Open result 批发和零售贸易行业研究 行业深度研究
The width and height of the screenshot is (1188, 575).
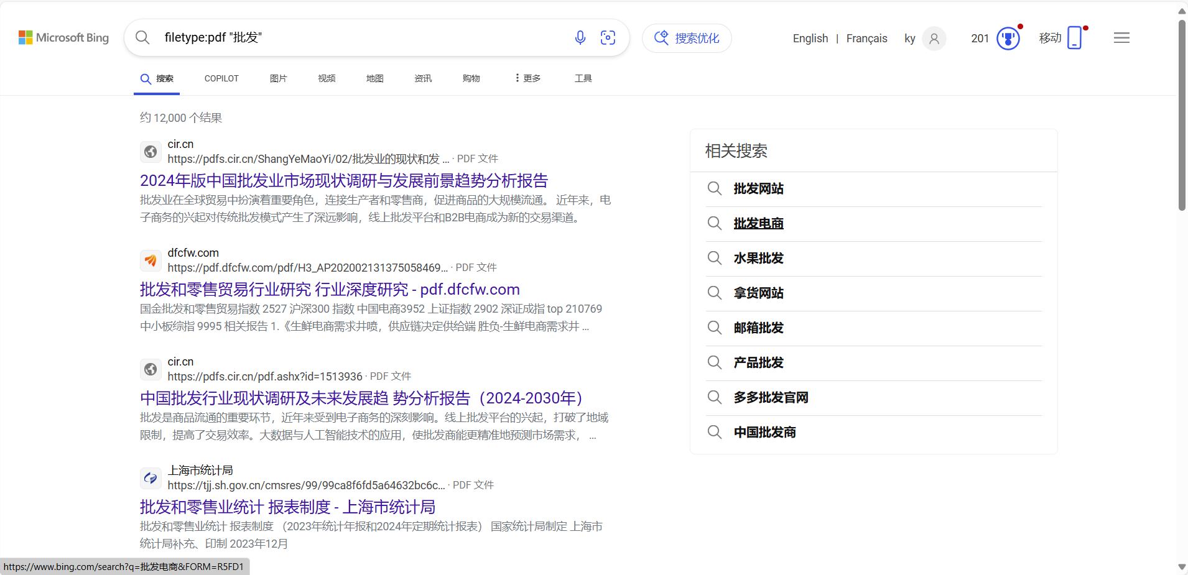coord(330,290)
